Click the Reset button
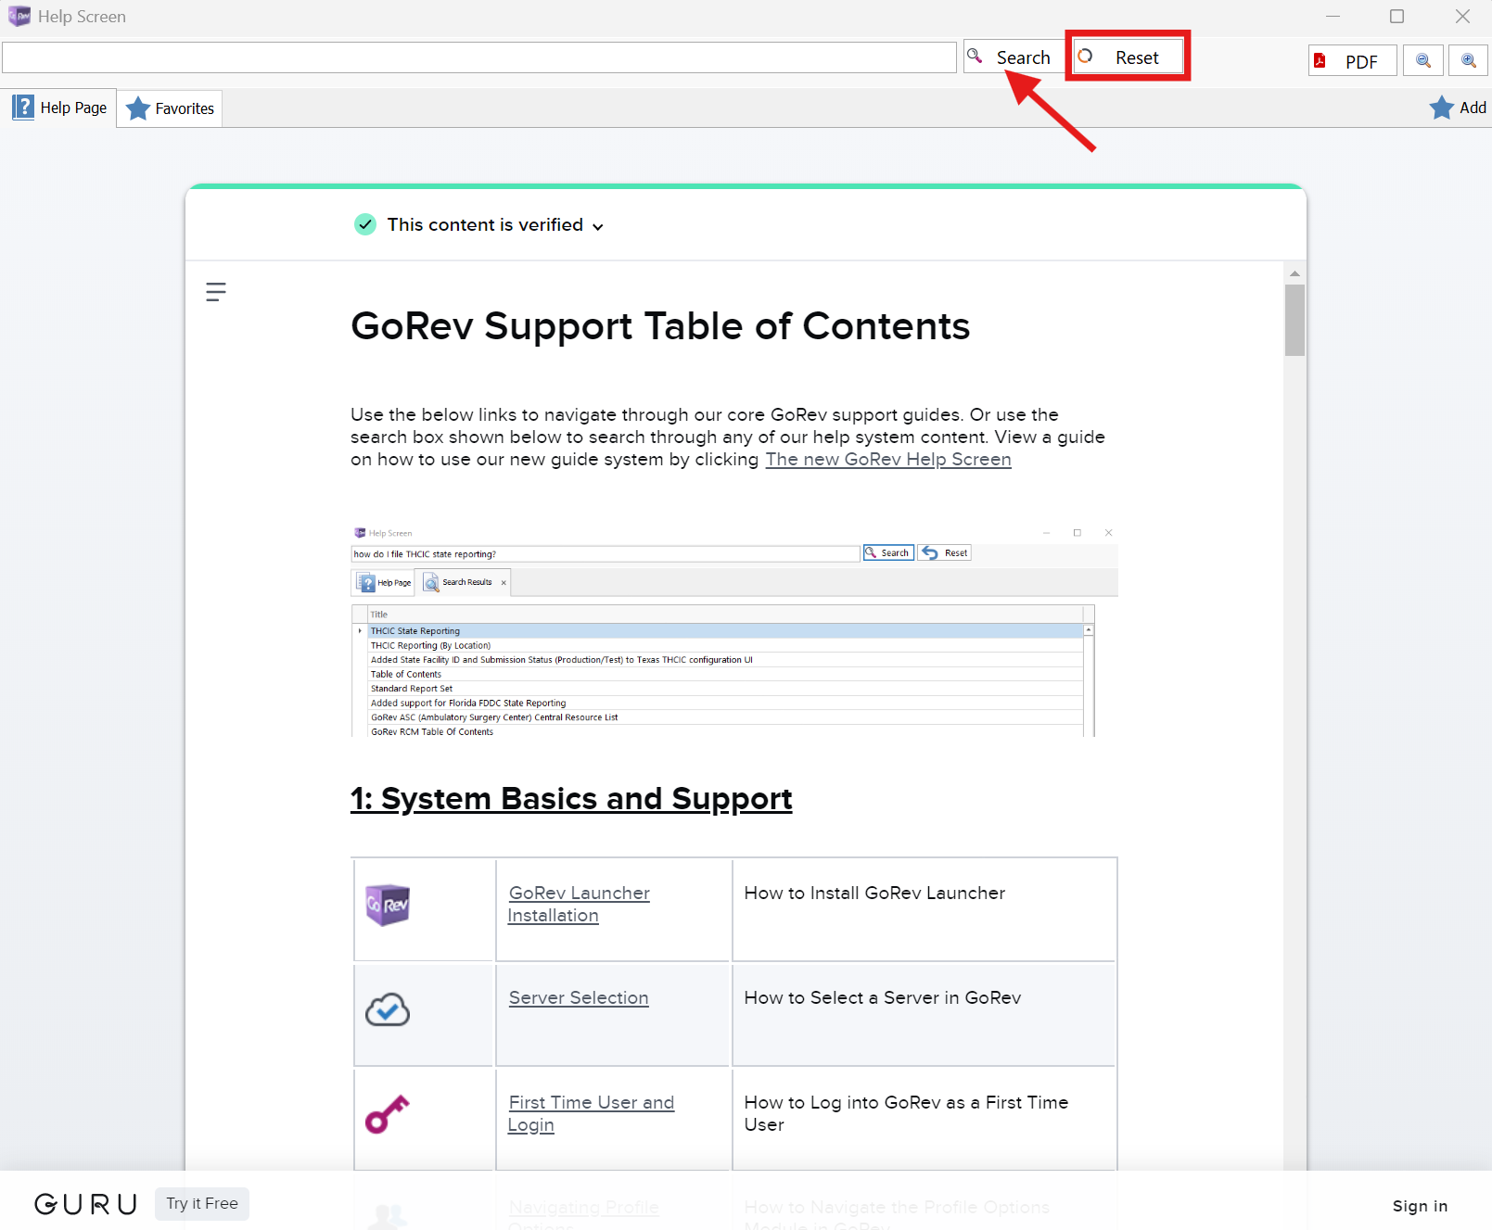Image resolution: width=1492 pixels, height=1230 pixels. point(1128,57)
